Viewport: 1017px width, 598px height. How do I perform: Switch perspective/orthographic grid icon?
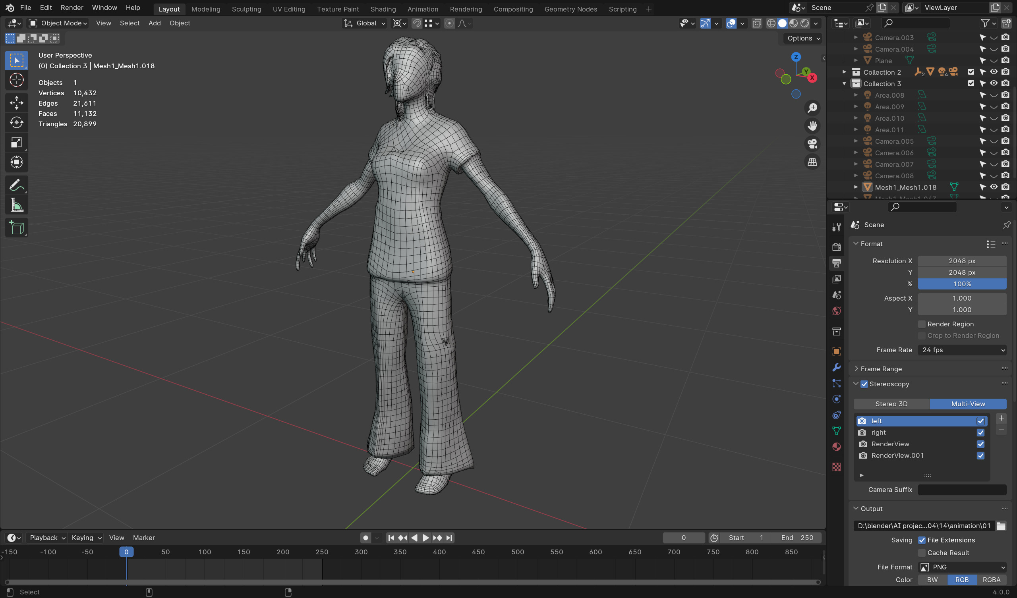(x=812, y=162)
